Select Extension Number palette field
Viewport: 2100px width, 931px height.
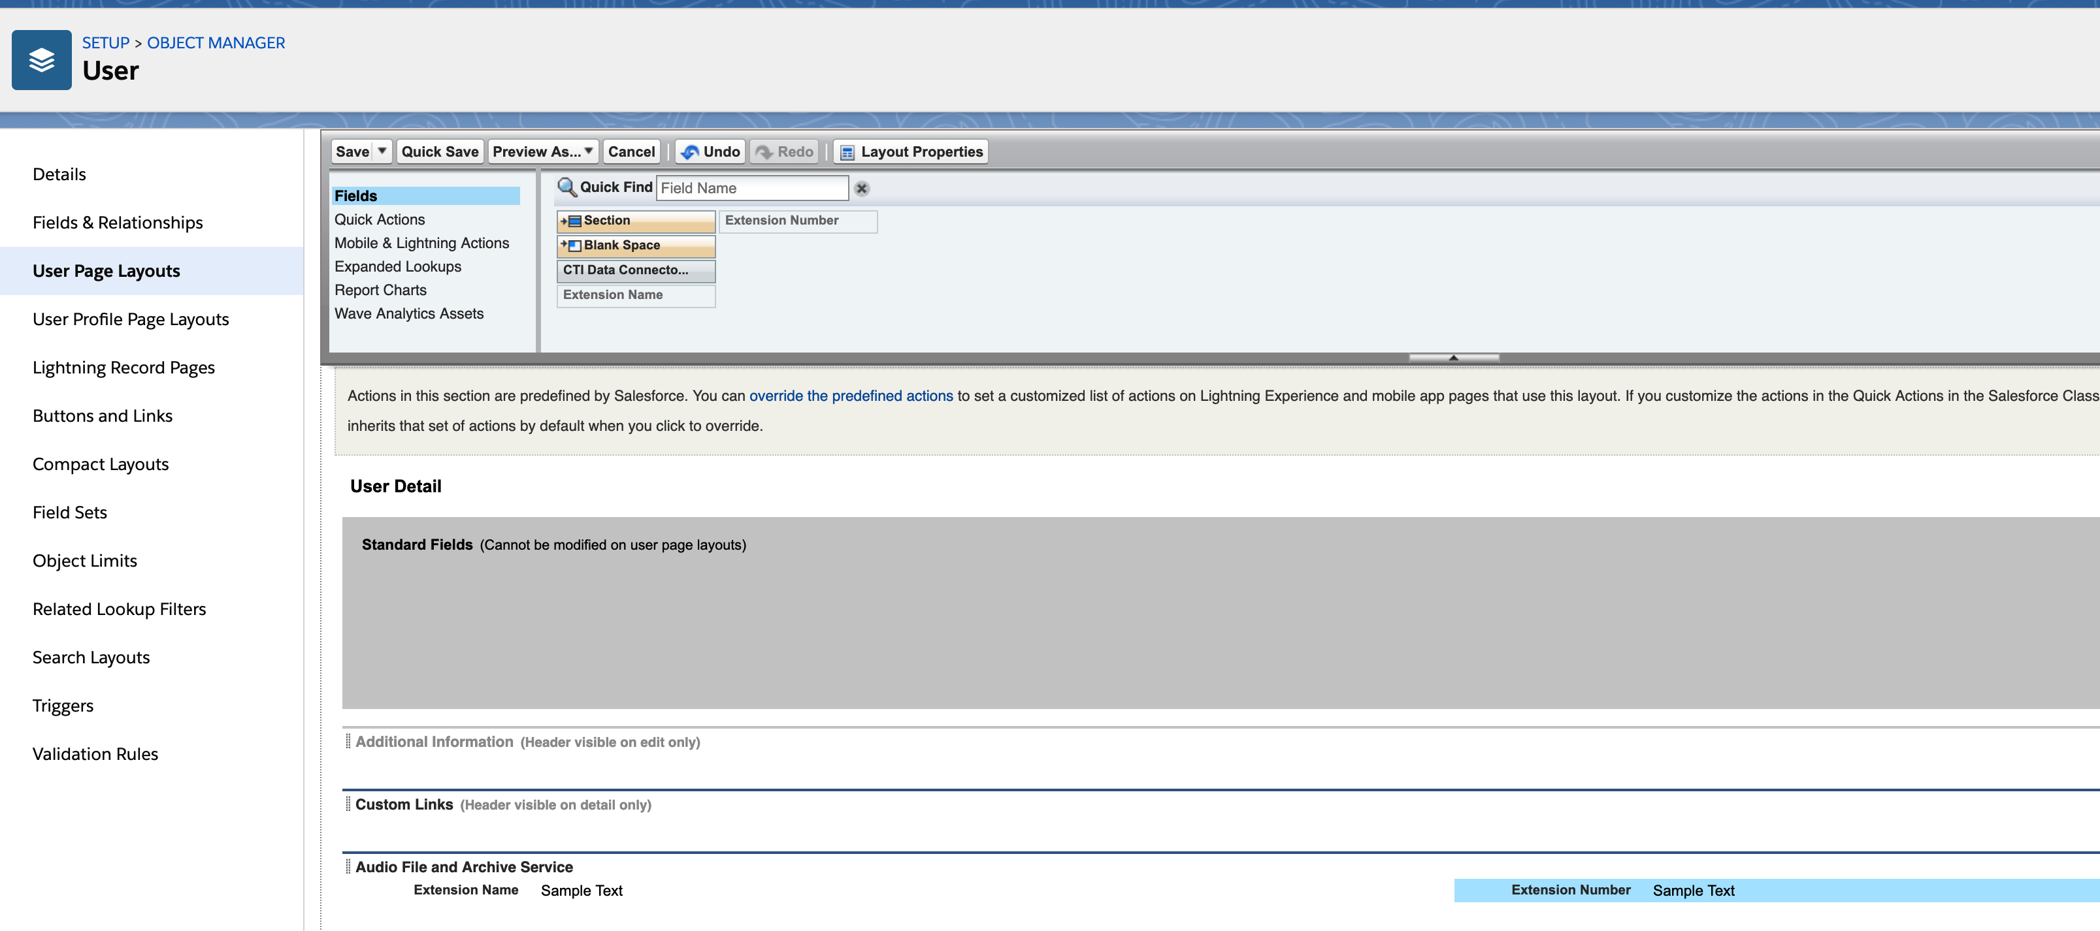point(798,221)
